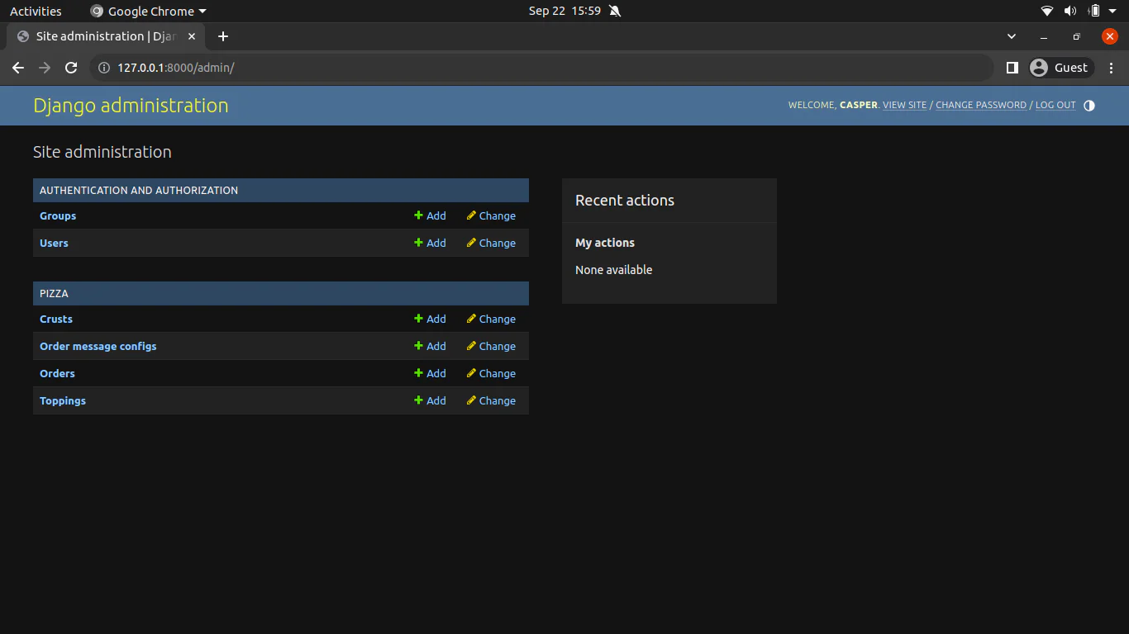Click the My actions text
This screenshot has height=634, width=1129.
(605, 243)
